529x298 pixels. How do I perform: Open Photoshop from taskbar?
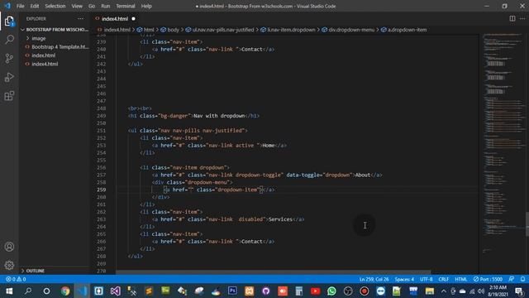232,291
